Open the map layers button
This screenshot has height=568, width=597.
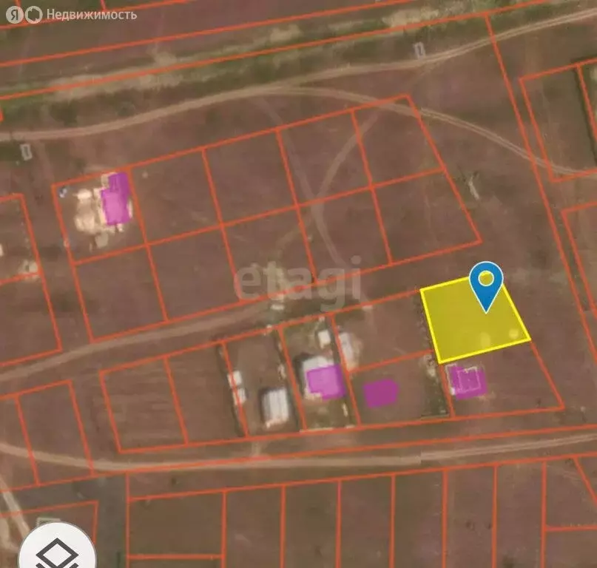point(57,548)
